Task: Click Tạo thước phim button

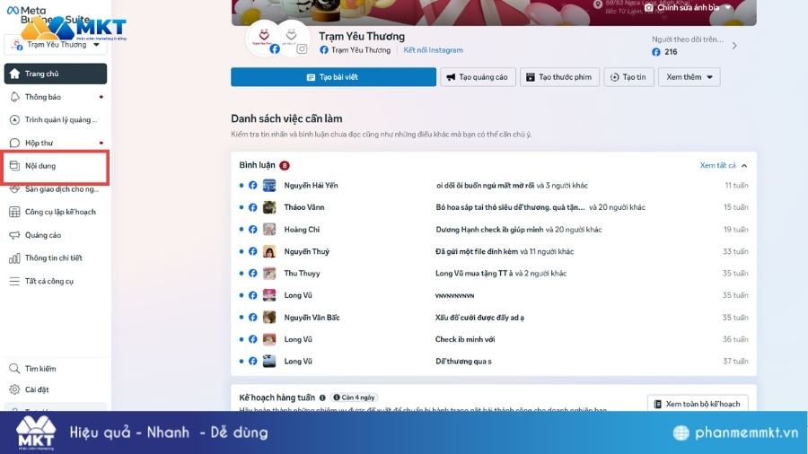Action: 559,77
